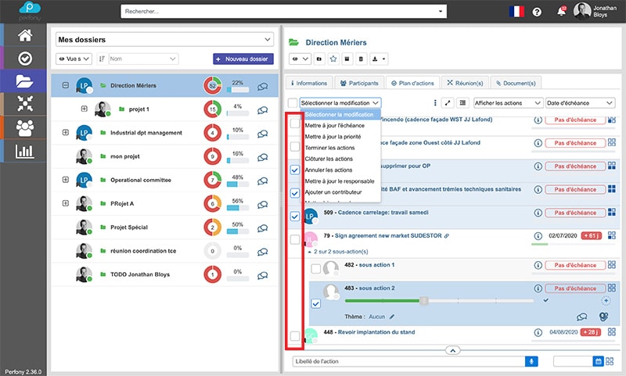The width and height of the screenshot is (626, 376).
Task: Expand the Industrial dpt management folder
Action: pos(66,133)
